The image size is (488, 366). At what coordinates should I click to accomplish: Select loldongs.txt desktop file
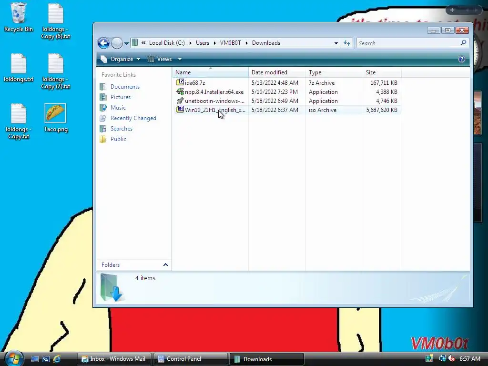click(x=19, y=68)
